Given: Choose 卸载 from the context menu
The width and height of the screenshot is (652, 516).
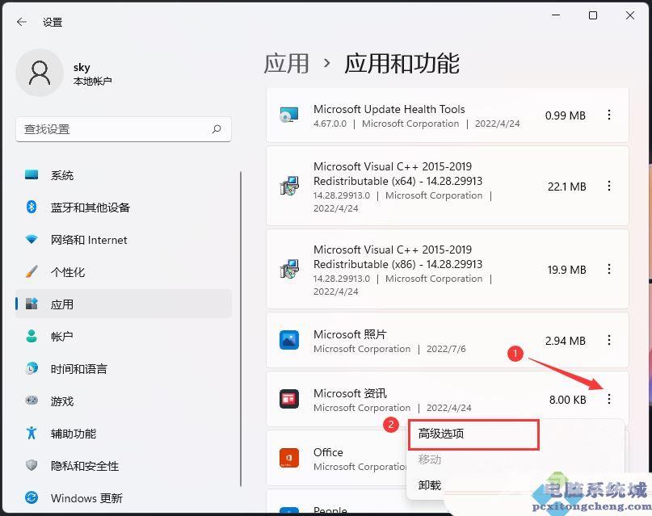Looking at the screenshot, I should pyautogui.click(x=430, y=485).
